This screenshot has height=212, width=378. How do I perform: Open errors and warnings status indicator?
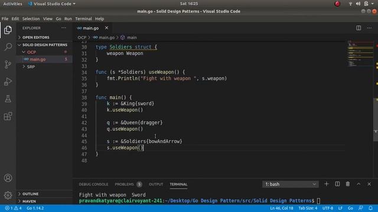[13, 208]
